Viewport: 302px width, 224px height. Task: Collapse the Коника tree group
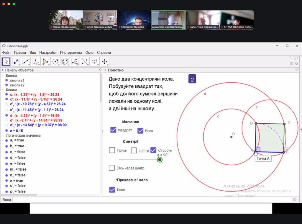3,90
